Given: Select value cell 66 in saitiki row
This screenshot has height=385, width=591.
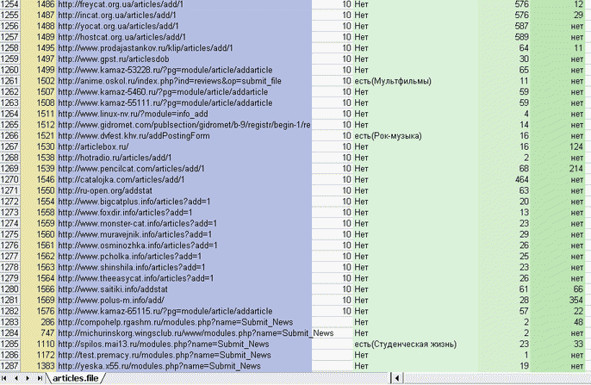Looking at the screenshot, I should click(x=558, y=289).
